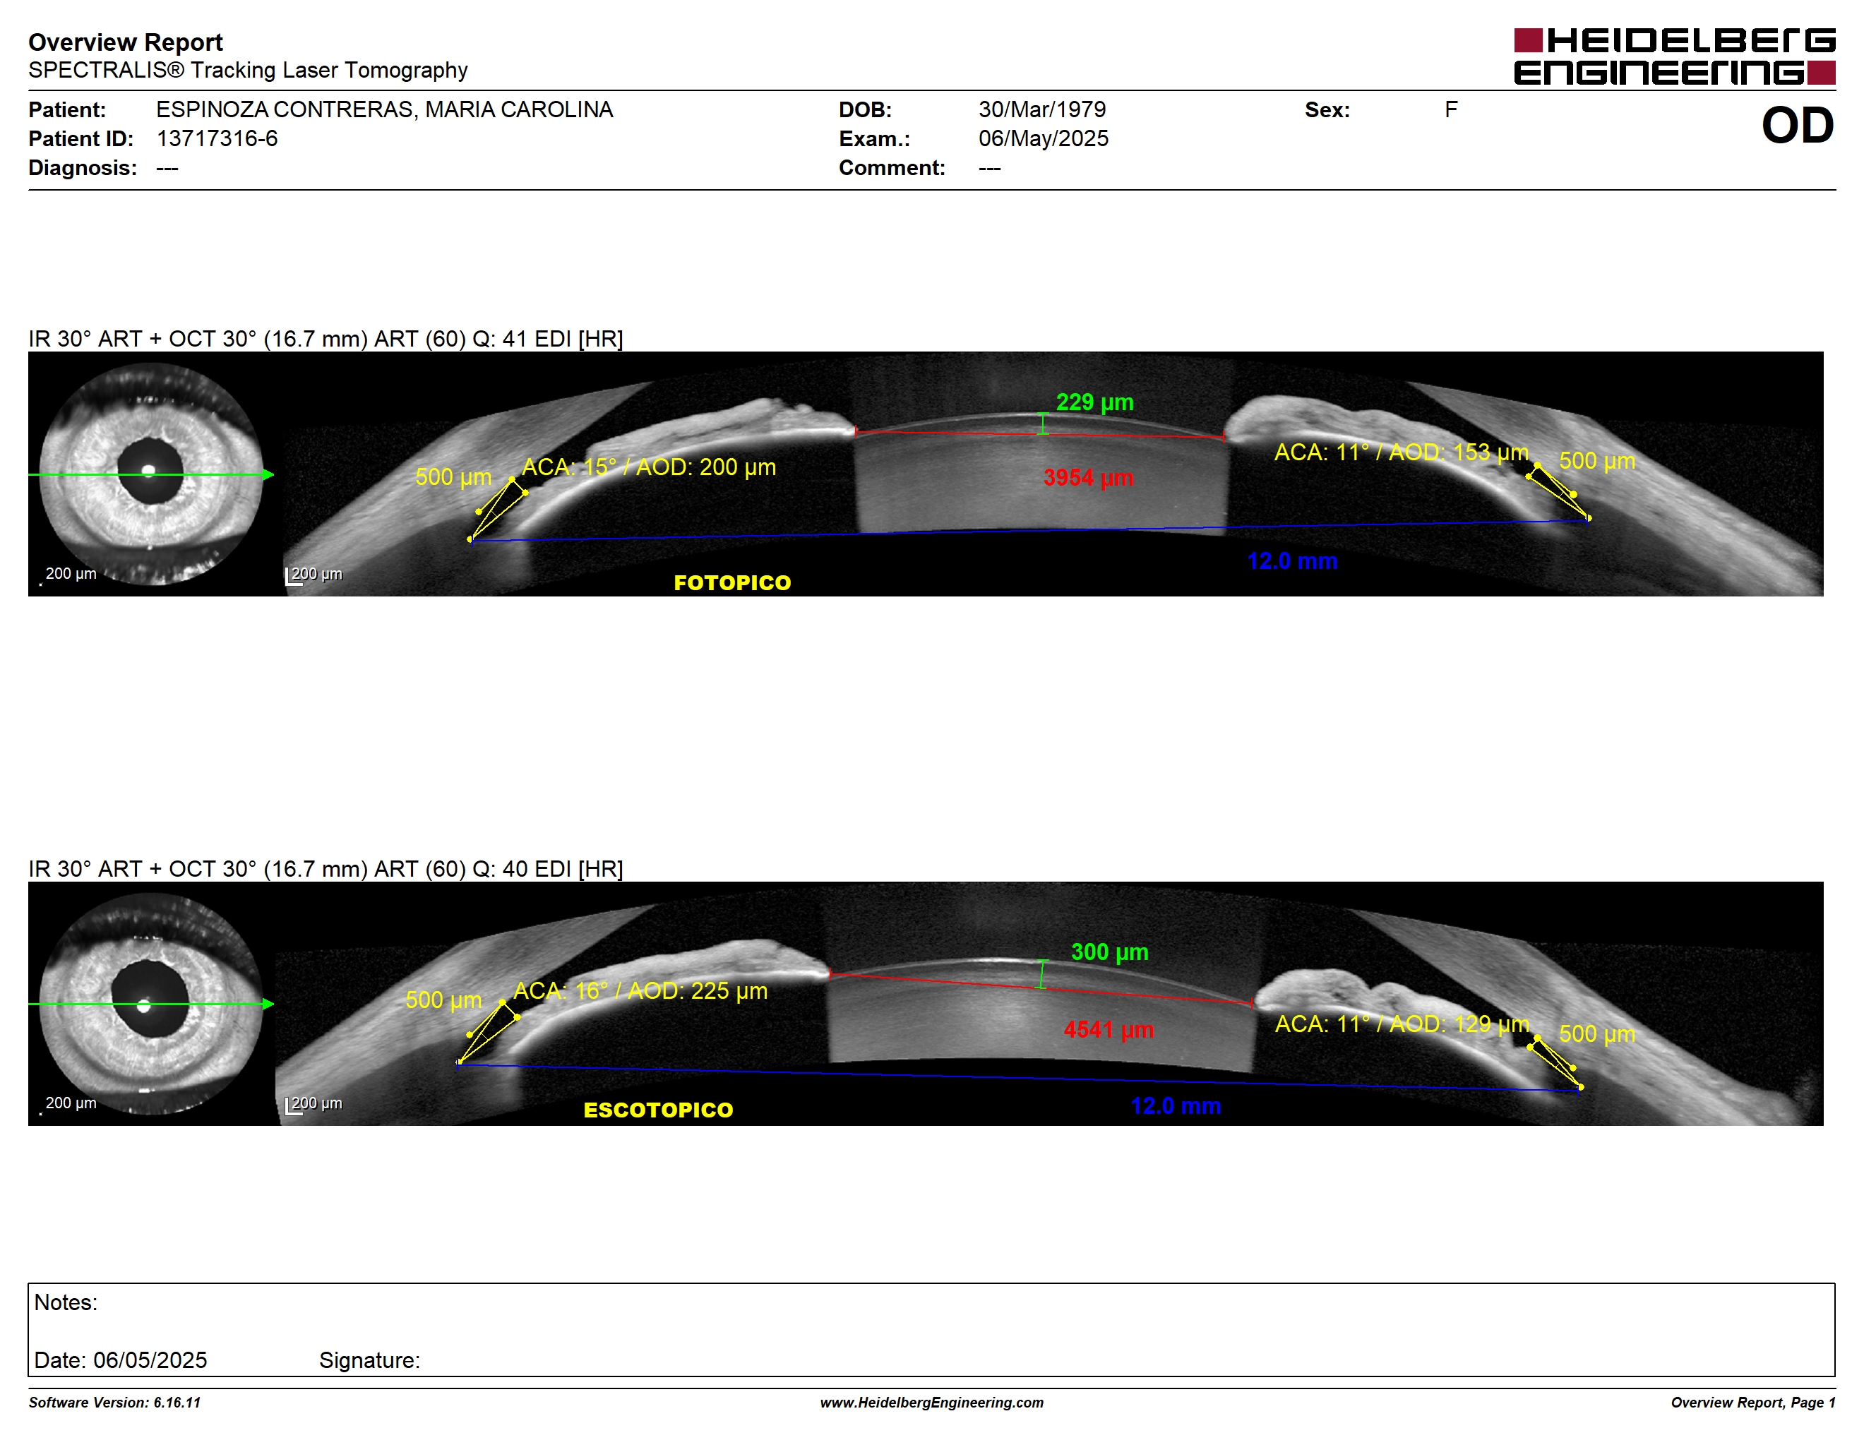Select patient name ESPINOZA CONTRERAS, MARIA CAROLINA
The image size is (1864, 1440).
(x=384, y=109)
